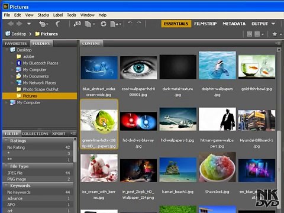Toggle the advance keyword filter
Screen dimensions: 284x213
tap(38, 198)
